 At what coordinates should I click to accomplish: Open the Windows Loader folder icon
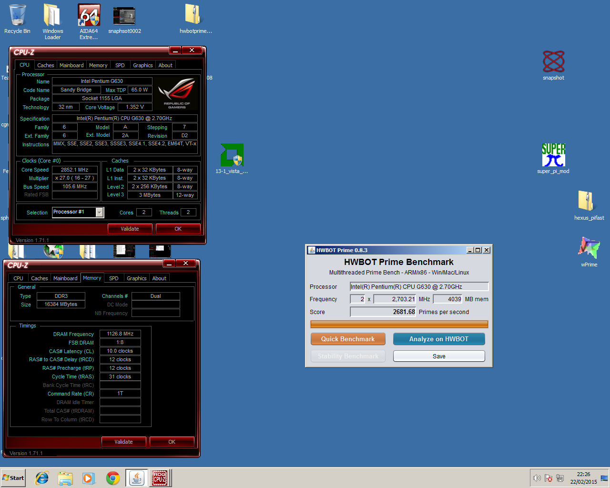(52, 21)
